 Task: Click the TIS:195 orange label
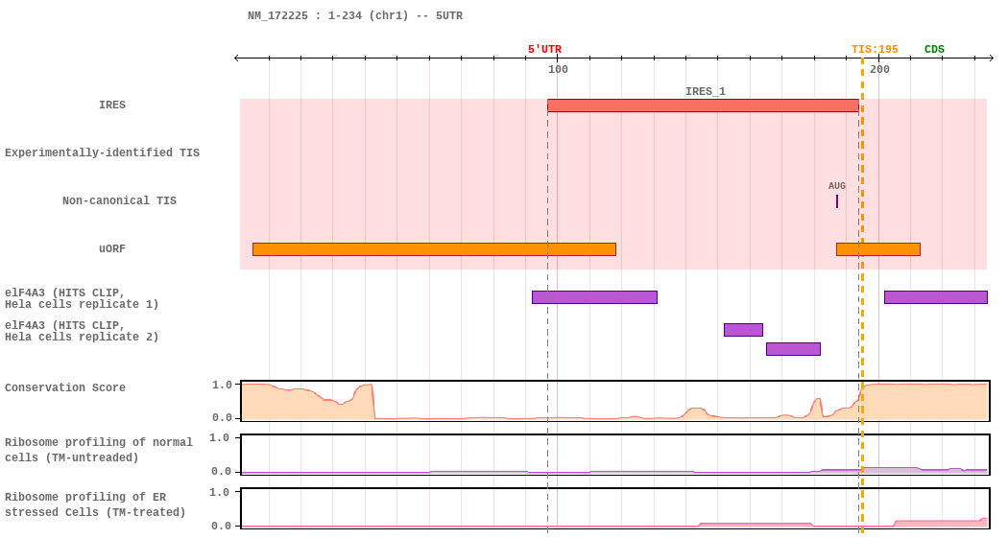[x=875, y=50]
